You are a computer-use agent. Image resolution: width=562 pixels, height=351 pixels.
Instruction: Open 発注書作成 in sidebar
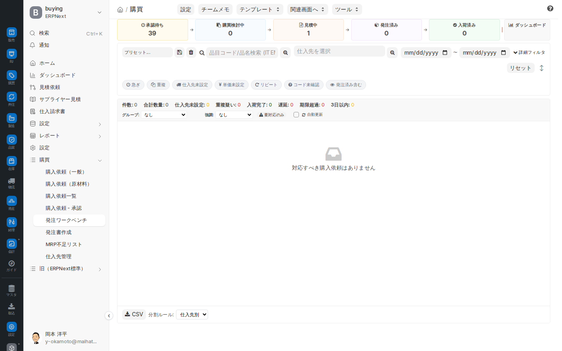pyautogui.click(x=69, y=232)
